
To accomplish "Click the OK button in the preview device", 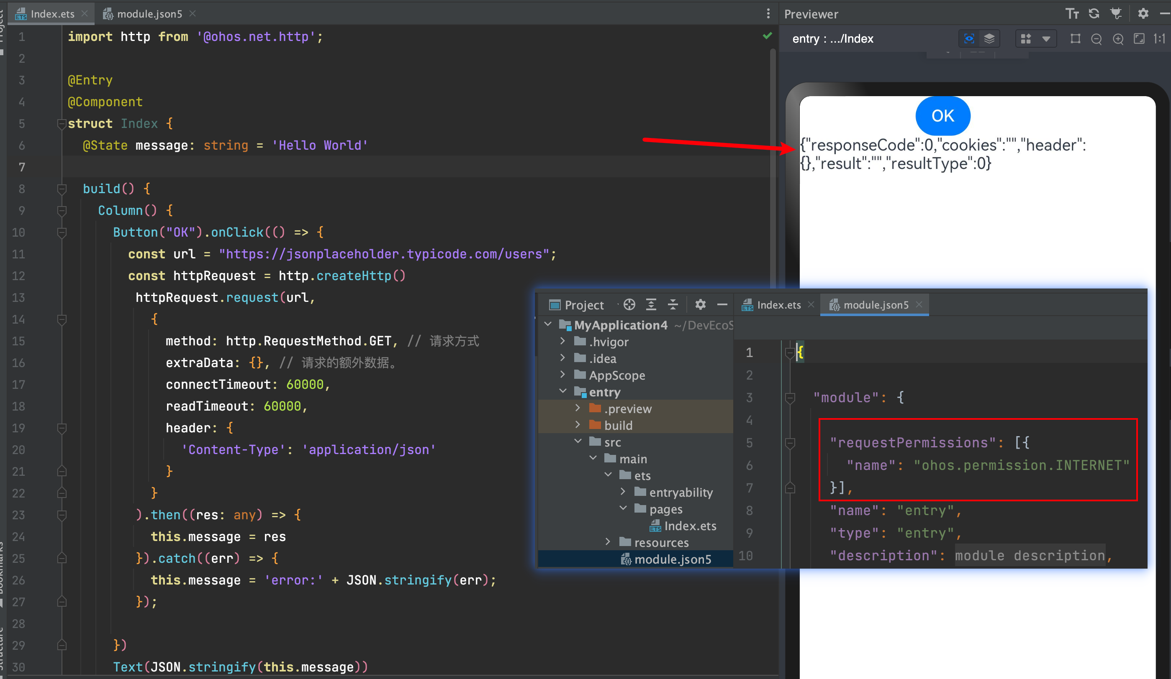I will [942, 116].
